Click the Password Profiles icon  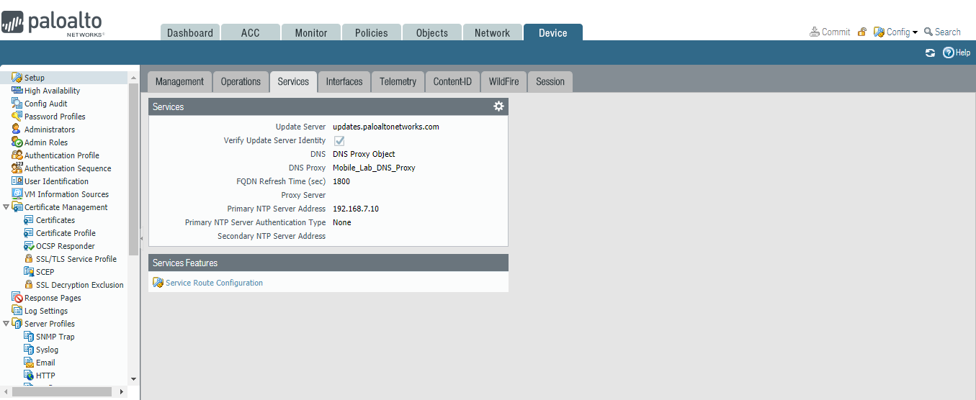(x=17, y=117)
